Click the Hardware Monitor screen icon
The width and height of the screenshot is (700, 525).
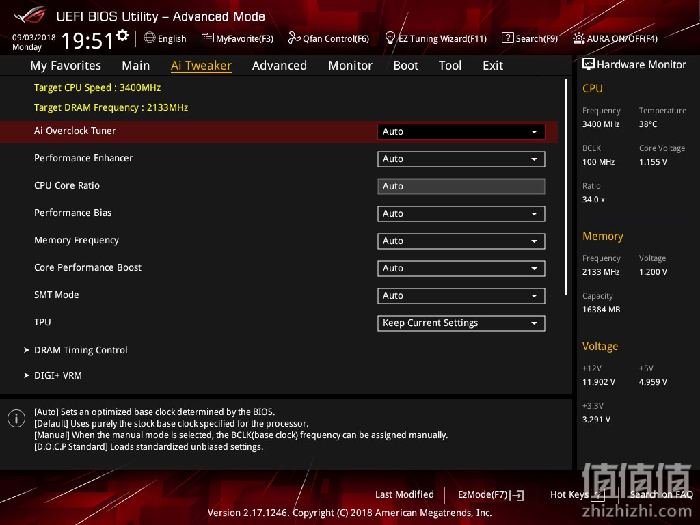[589, 64]
